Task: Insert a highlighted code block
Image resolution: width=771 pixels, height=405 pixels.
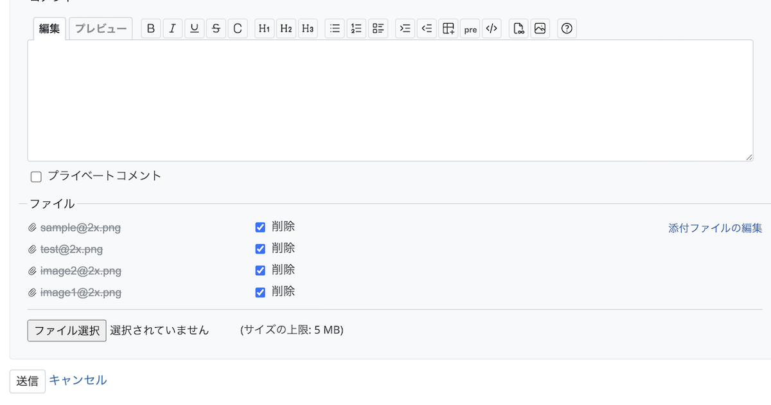Action: [x=492, y=29]
